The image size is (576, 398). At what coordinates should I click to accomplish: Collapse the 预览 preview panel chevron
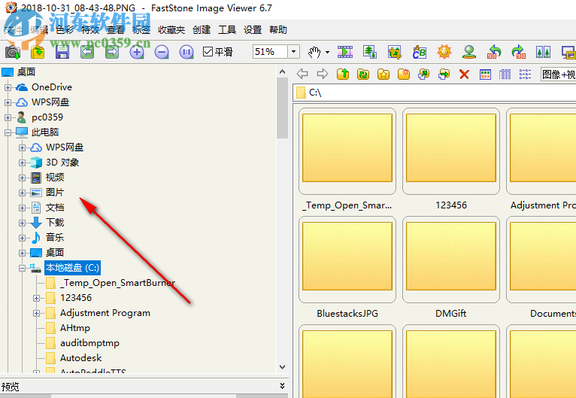click(x=282, y=386)
